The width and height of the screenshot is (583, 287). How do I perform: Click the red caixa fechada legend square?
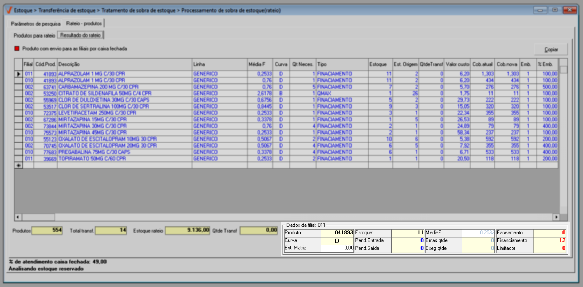coord(17,49)
